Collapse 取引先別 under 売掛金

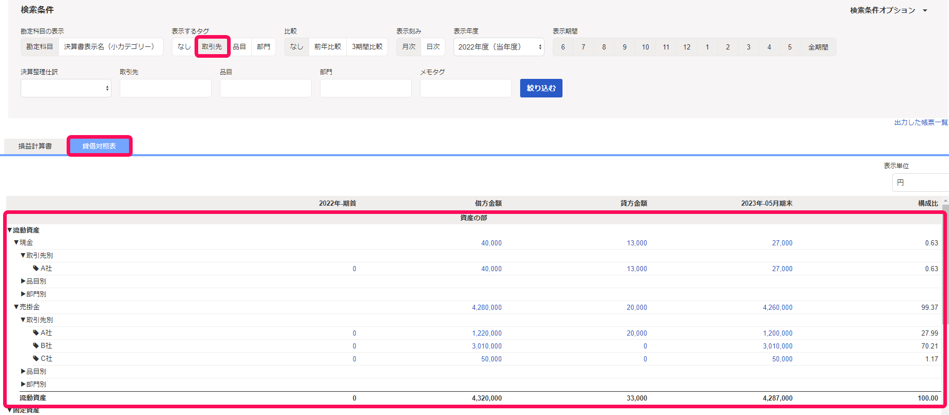pyautogui.click(x=23, y=320)
